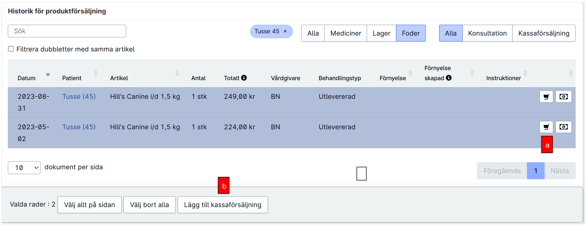
Task: Select the Foder filter
Action: [411, 33]
